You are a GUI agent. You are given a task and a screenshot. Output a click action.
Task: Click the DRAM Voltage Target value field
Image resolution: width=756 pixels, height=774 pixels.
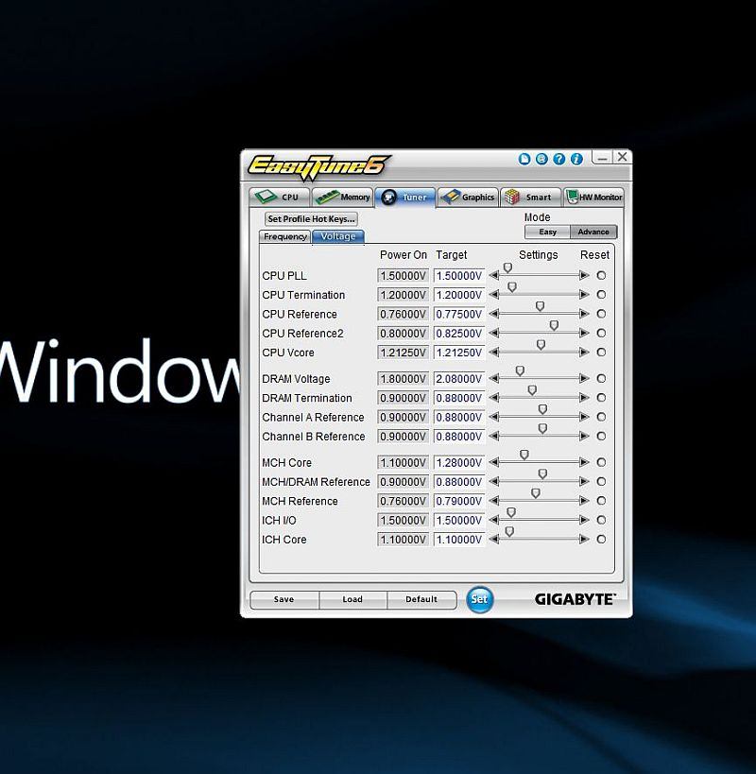coord(459,379)
